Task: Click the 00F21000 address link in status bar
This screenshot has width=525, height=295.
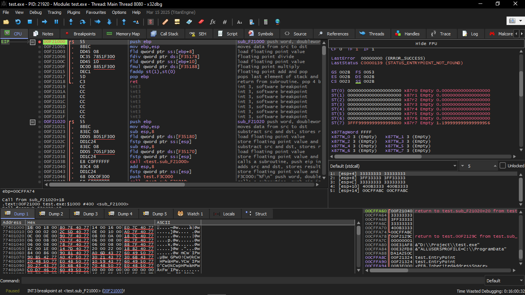Action: tap(113, 291)
